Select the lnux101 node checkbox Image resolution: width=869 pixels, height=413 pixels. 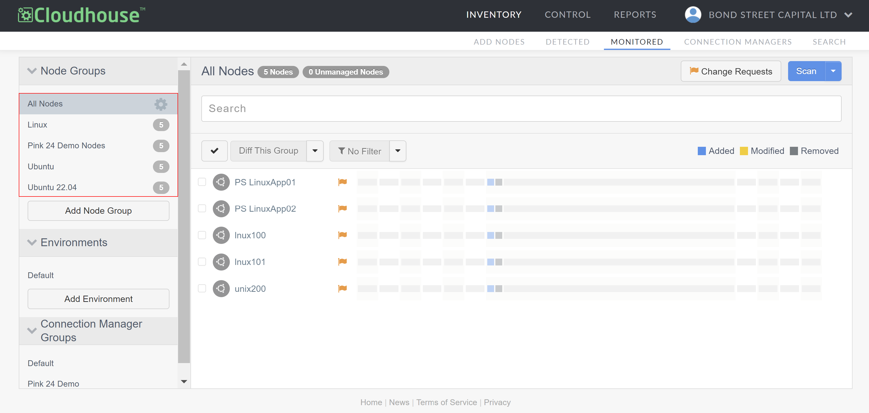(x=202, y=262)
